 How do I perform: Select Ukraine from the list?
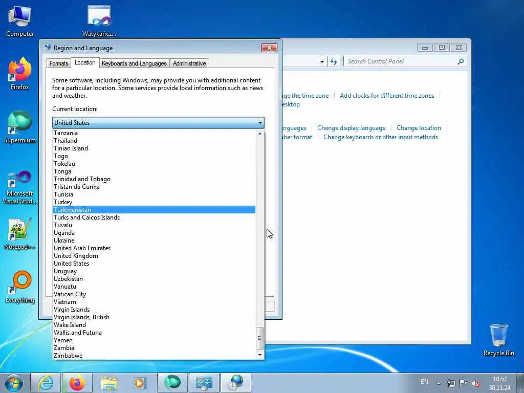pyautogui.click(x=154, y=241)
